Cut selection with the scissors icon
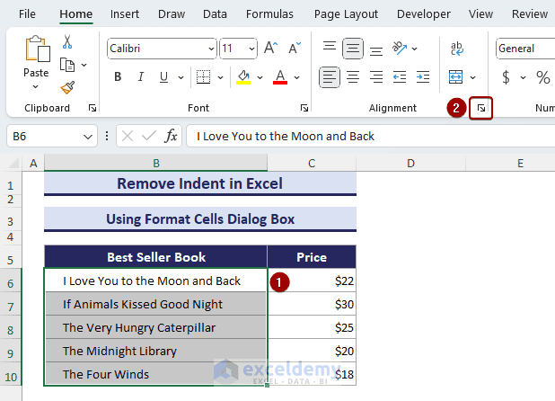The image size is (555, 401). (67, 41)
